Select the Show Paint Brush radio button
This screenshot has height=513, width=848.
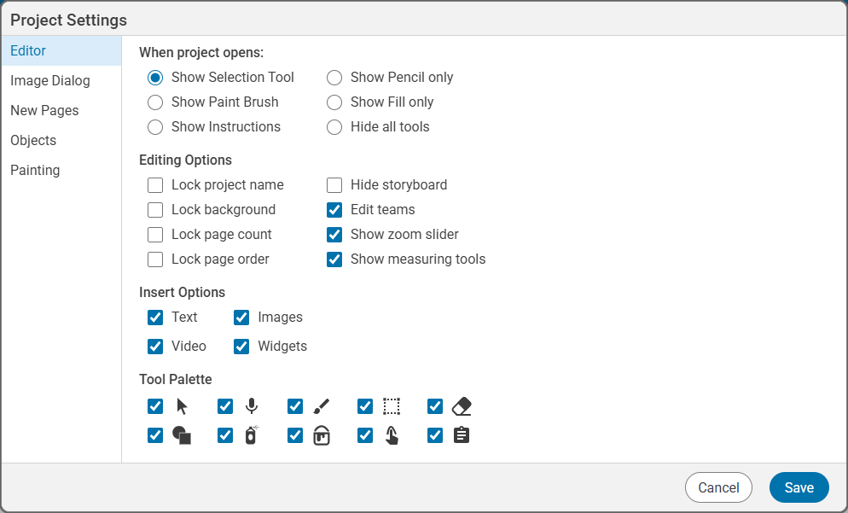coord(154,102)
